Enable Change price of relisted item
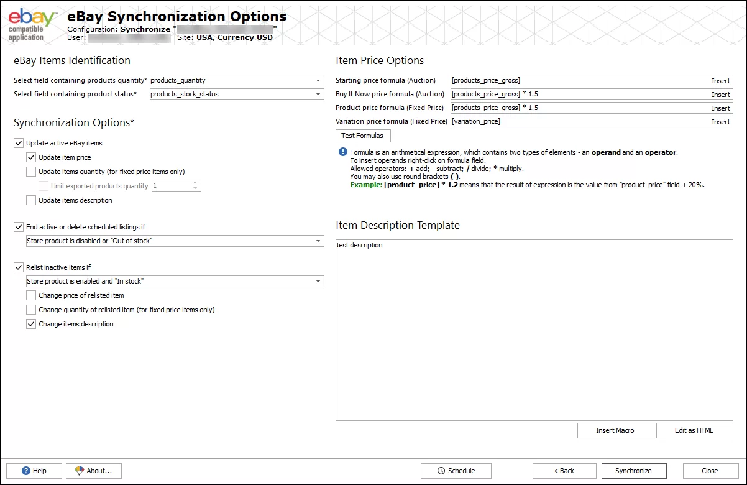Image resolution: width=747 pixels, height=485 pixels. point(31,295)
